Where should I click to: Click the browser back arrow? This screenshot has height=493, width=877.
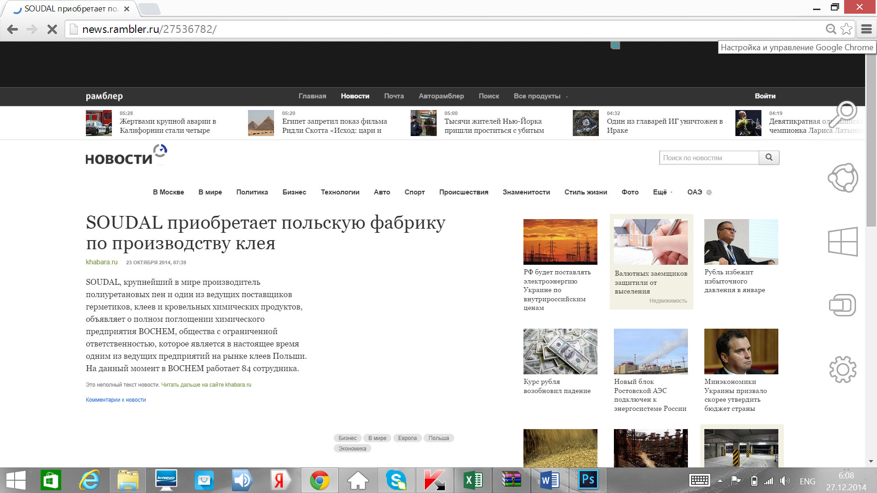pos(13,29)
